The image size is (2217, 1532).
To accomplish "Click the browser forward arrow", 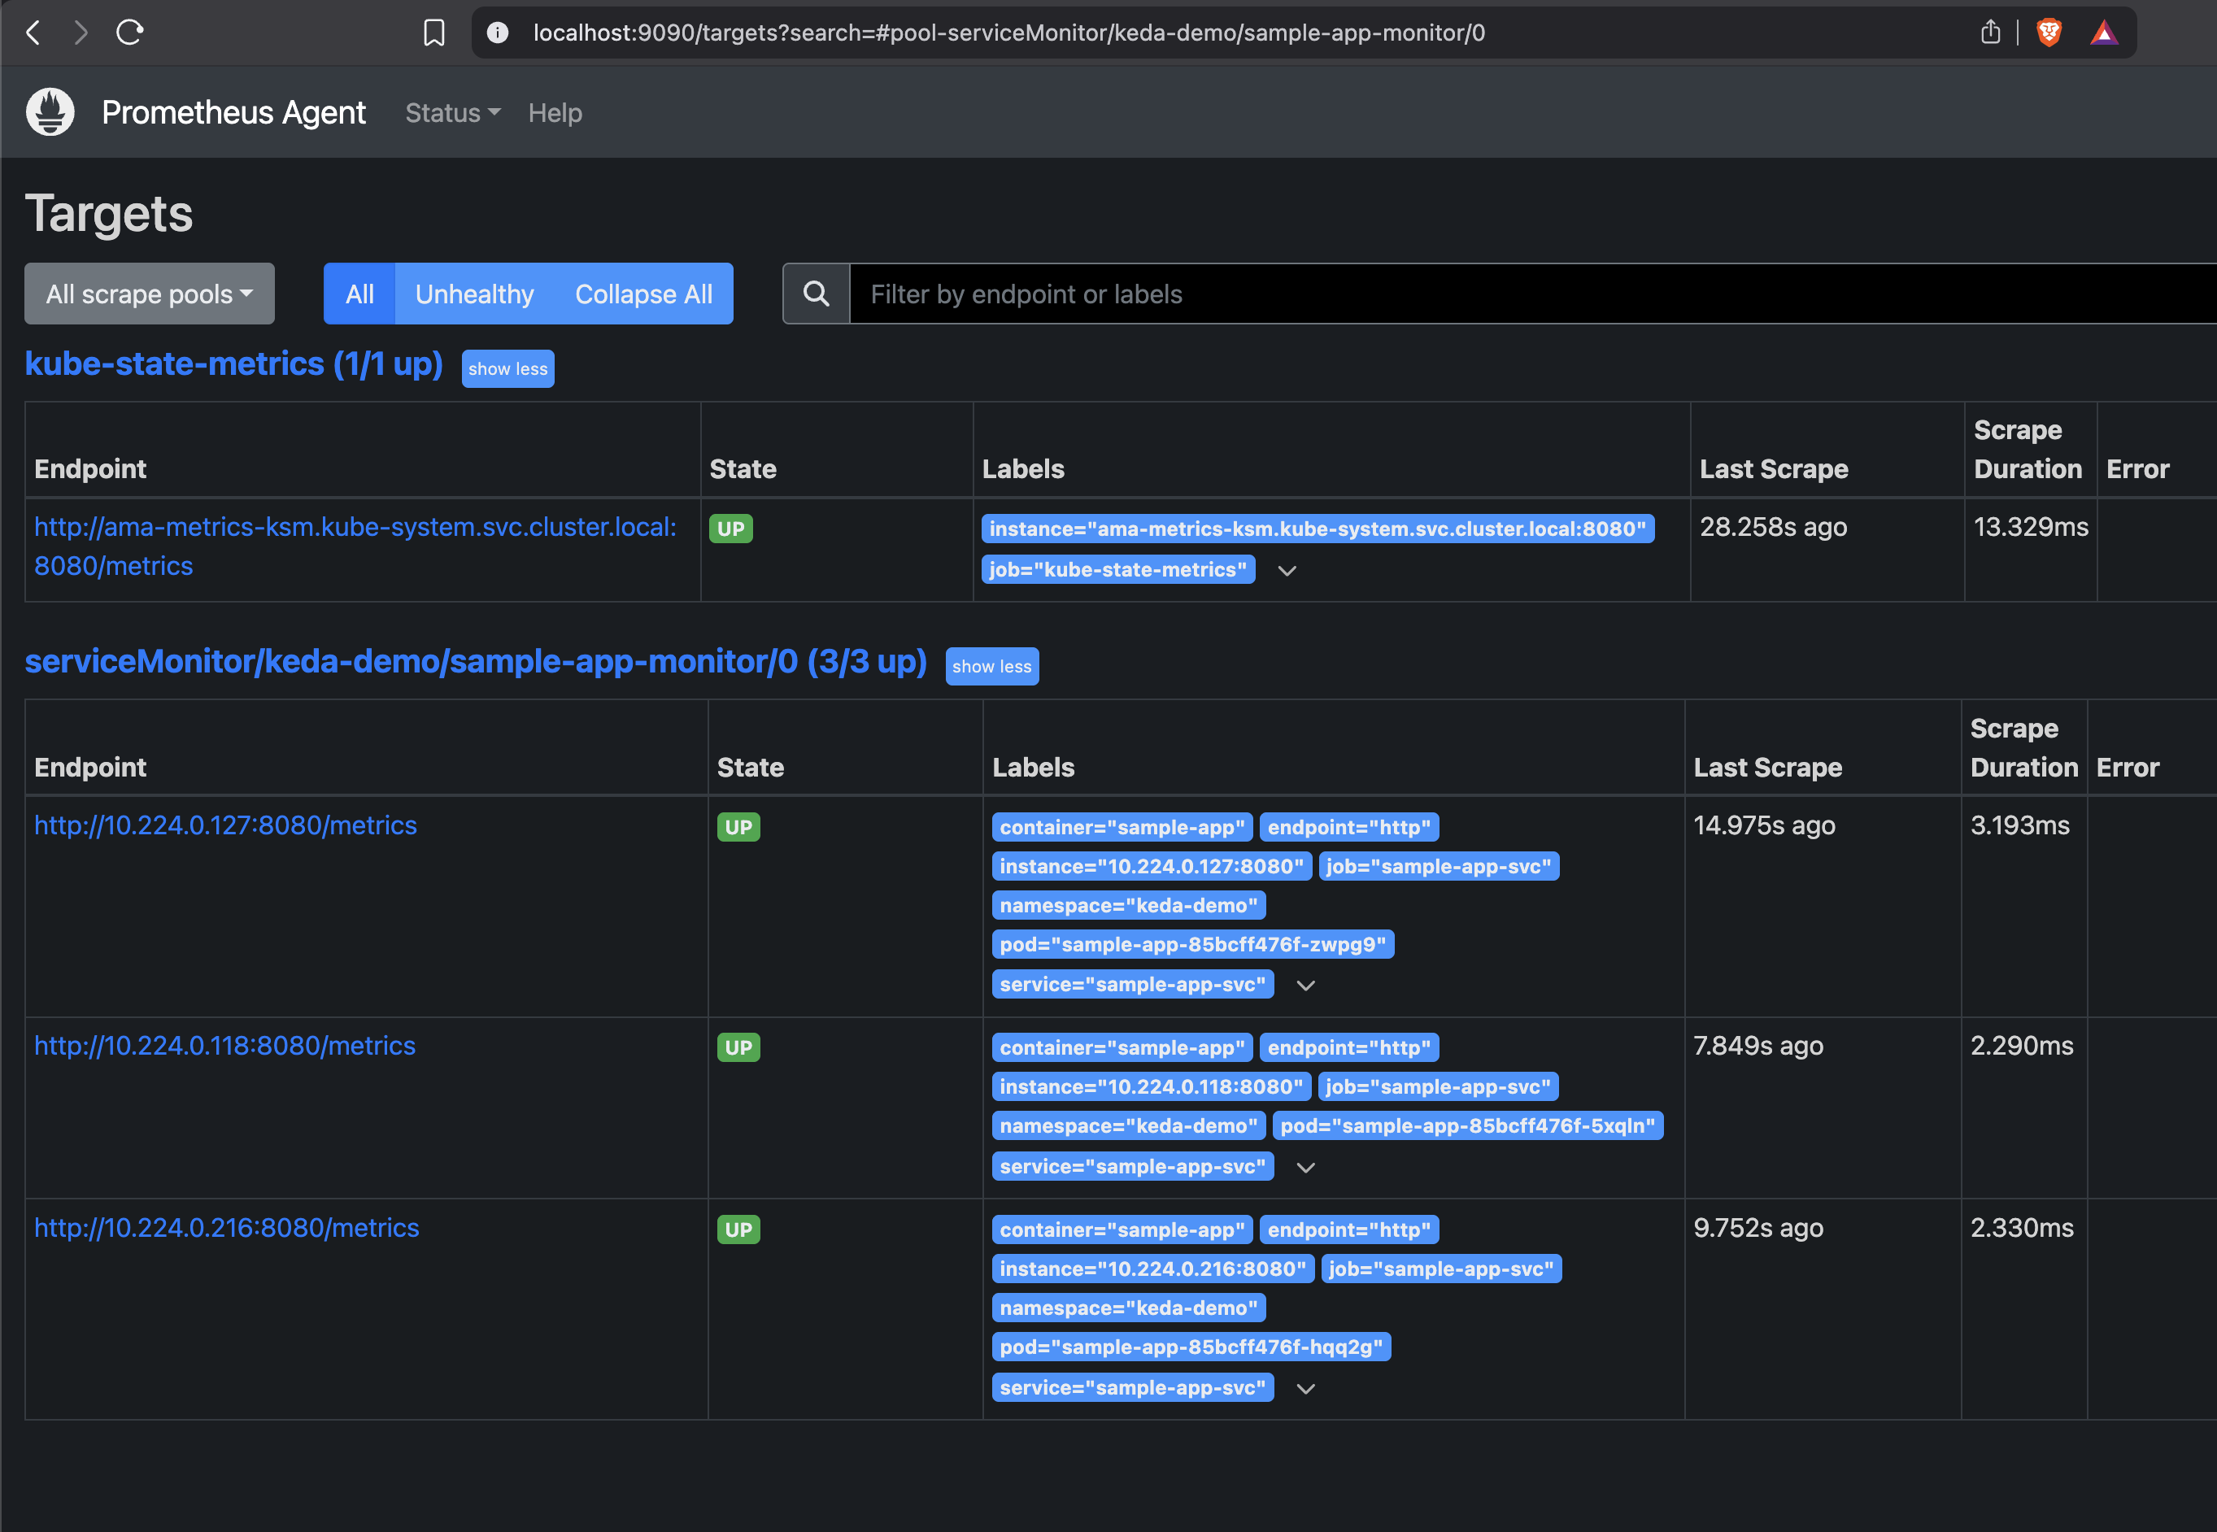I will [x=81, y=33].
